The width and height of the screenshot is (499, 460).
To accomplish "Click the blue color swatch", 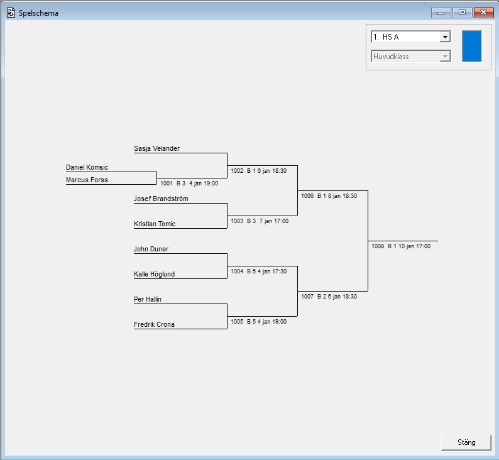I will pos(471,46).
